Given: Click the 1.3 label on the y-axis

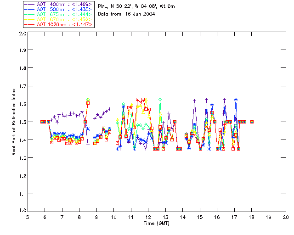Looking at the screenshot, I should click(23, 158).
